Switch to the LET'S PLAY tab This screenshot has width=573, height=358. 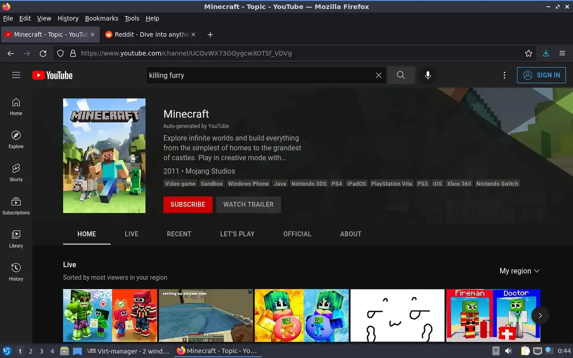[237, 234]
